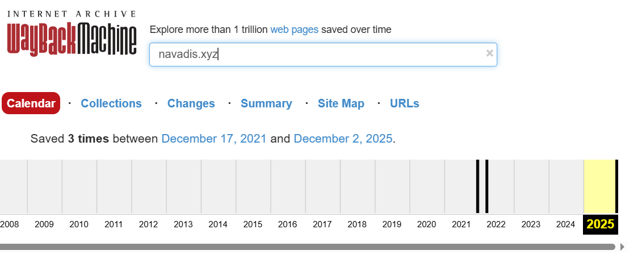
Task: Click the navadis.xyz URL search field
Action: (x=318, y=55)
